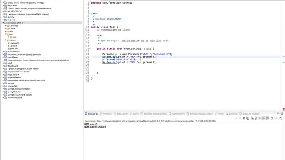Click the Factory project icon
Image resolution: width=285 pixels, height=160 pixels.
click(x=6, y=17)
